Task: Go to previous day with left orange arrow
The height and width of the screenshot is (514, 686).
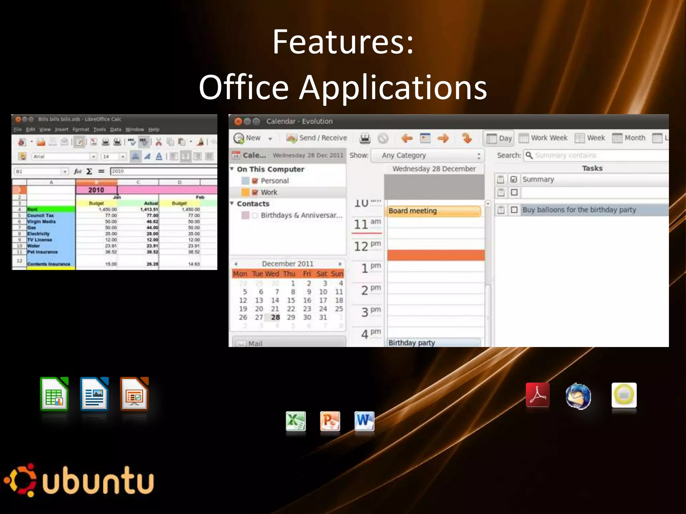Action: coord(407,138)
